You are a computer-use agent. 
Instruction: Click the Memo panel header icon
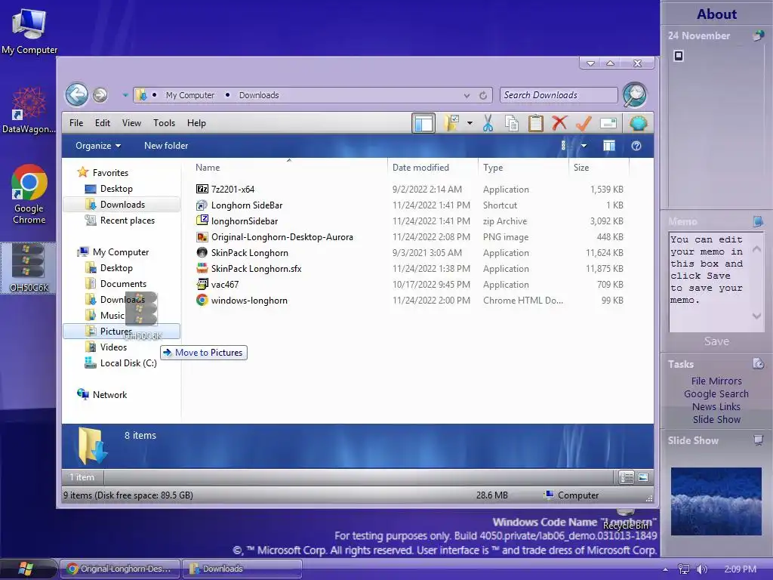click(758, 221)
